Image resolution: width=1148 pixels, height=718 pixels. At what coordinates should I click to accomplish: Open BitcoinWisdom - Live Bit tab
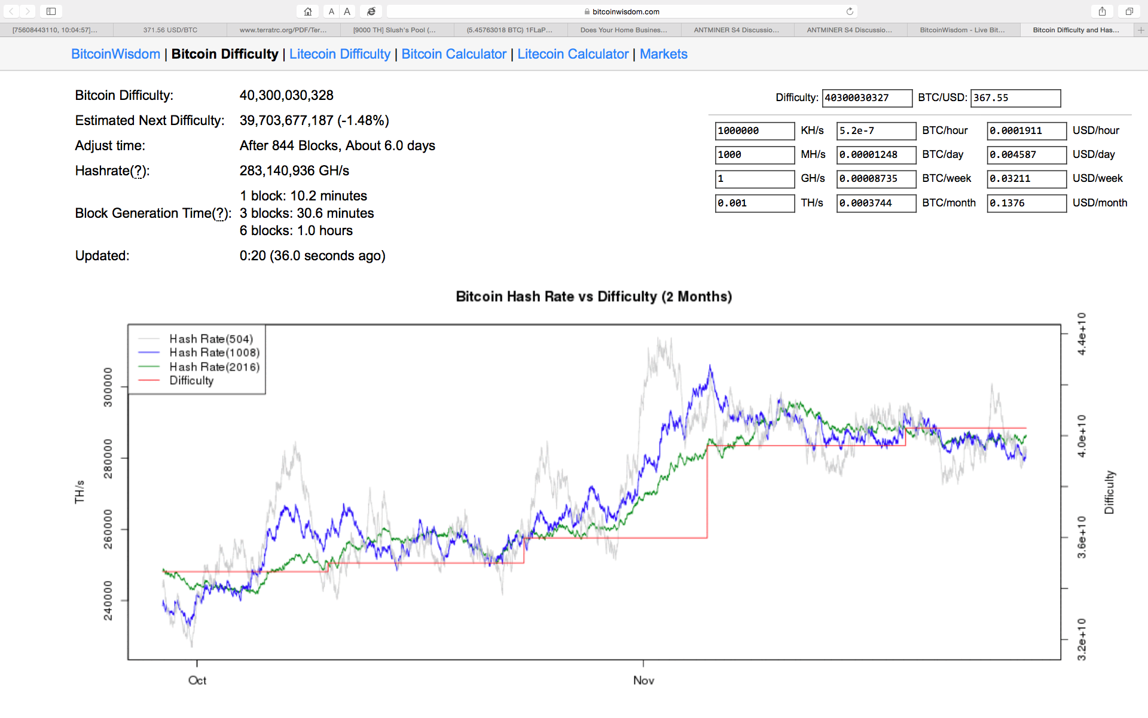coord(963,30)
